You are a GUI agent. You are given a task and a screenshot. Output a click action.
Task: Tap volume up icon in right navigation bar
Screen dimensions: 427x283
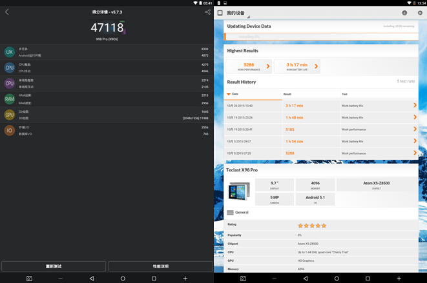click(399, 278)
